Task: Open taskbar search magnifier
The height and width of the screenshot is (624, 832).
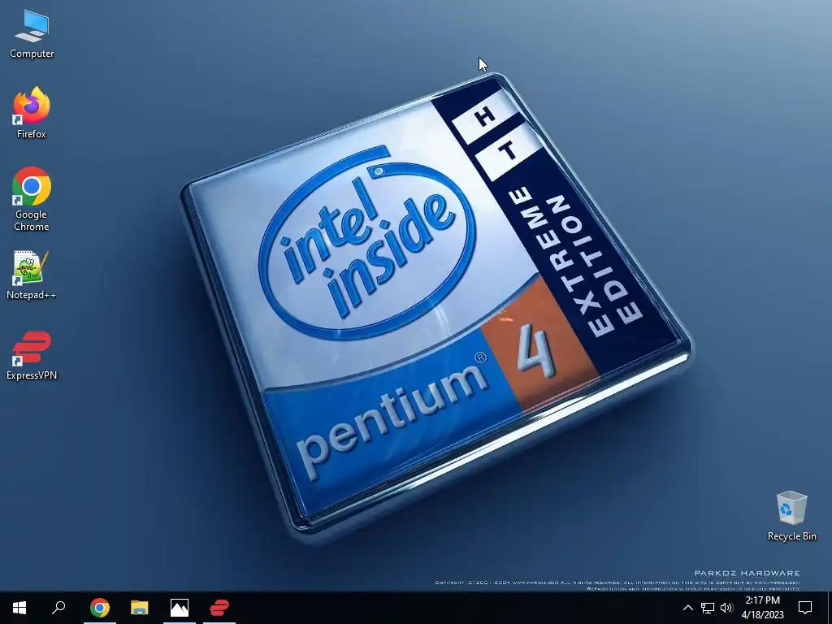Action: (58, 608)
